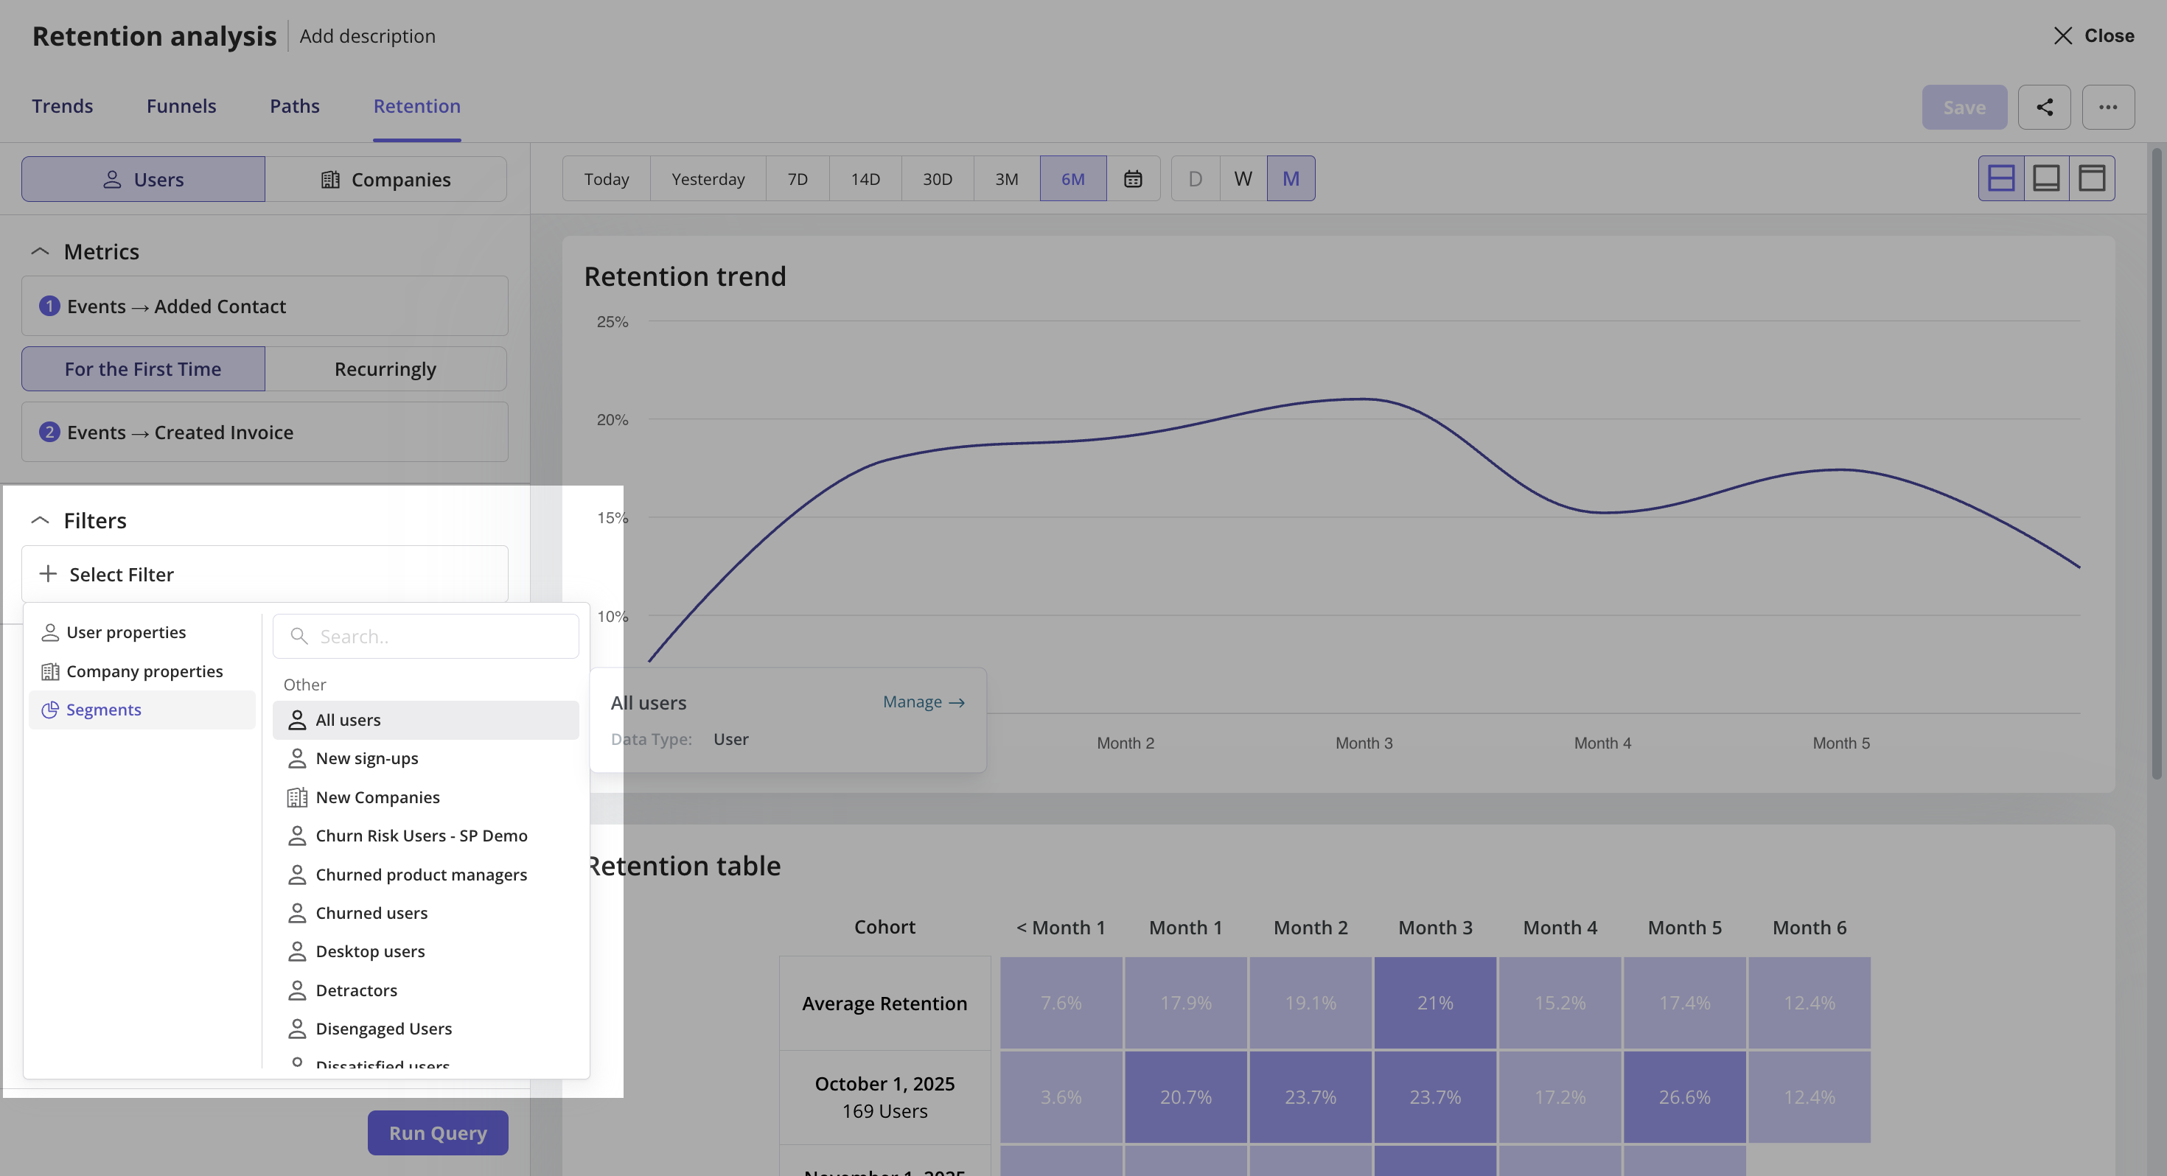Viewport: 2167px width, 1176px height.
Task: Choose the All users segment
Action: coord(426,720)
